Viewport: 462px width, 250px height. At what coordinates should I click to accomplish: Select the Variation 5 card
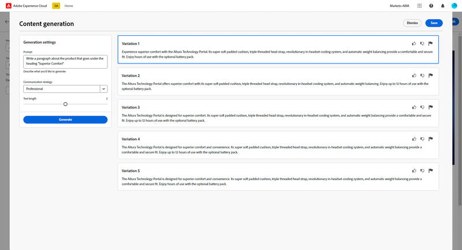click(x=278, y=177)
